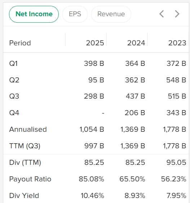Image resolution: width=190 pixels, height=203 pixels.
Task: Switch to the EPS tab
Action: click(x=75, y=14)
